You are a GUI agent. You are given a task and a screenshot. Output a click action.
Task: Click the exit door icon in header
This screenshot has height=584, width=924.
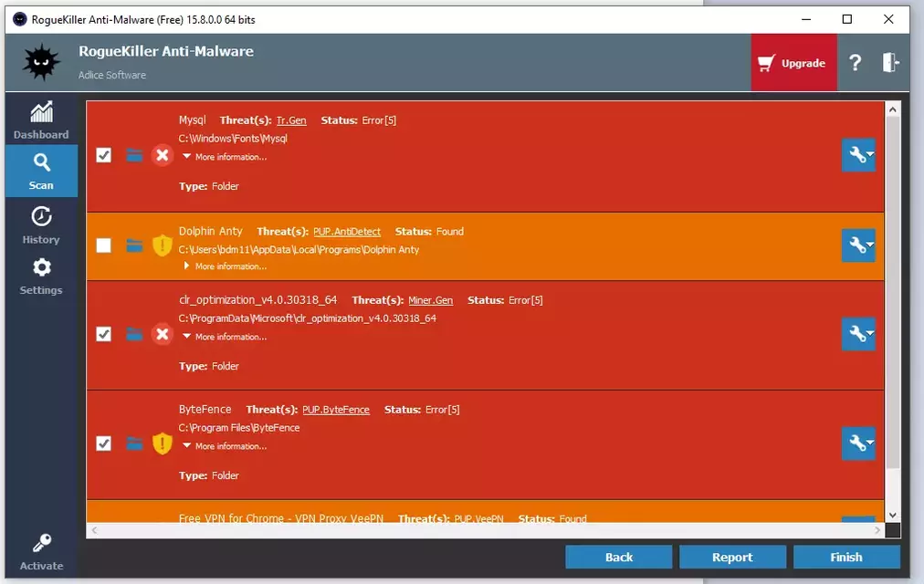pyautogui.click(x=890, y=62)
